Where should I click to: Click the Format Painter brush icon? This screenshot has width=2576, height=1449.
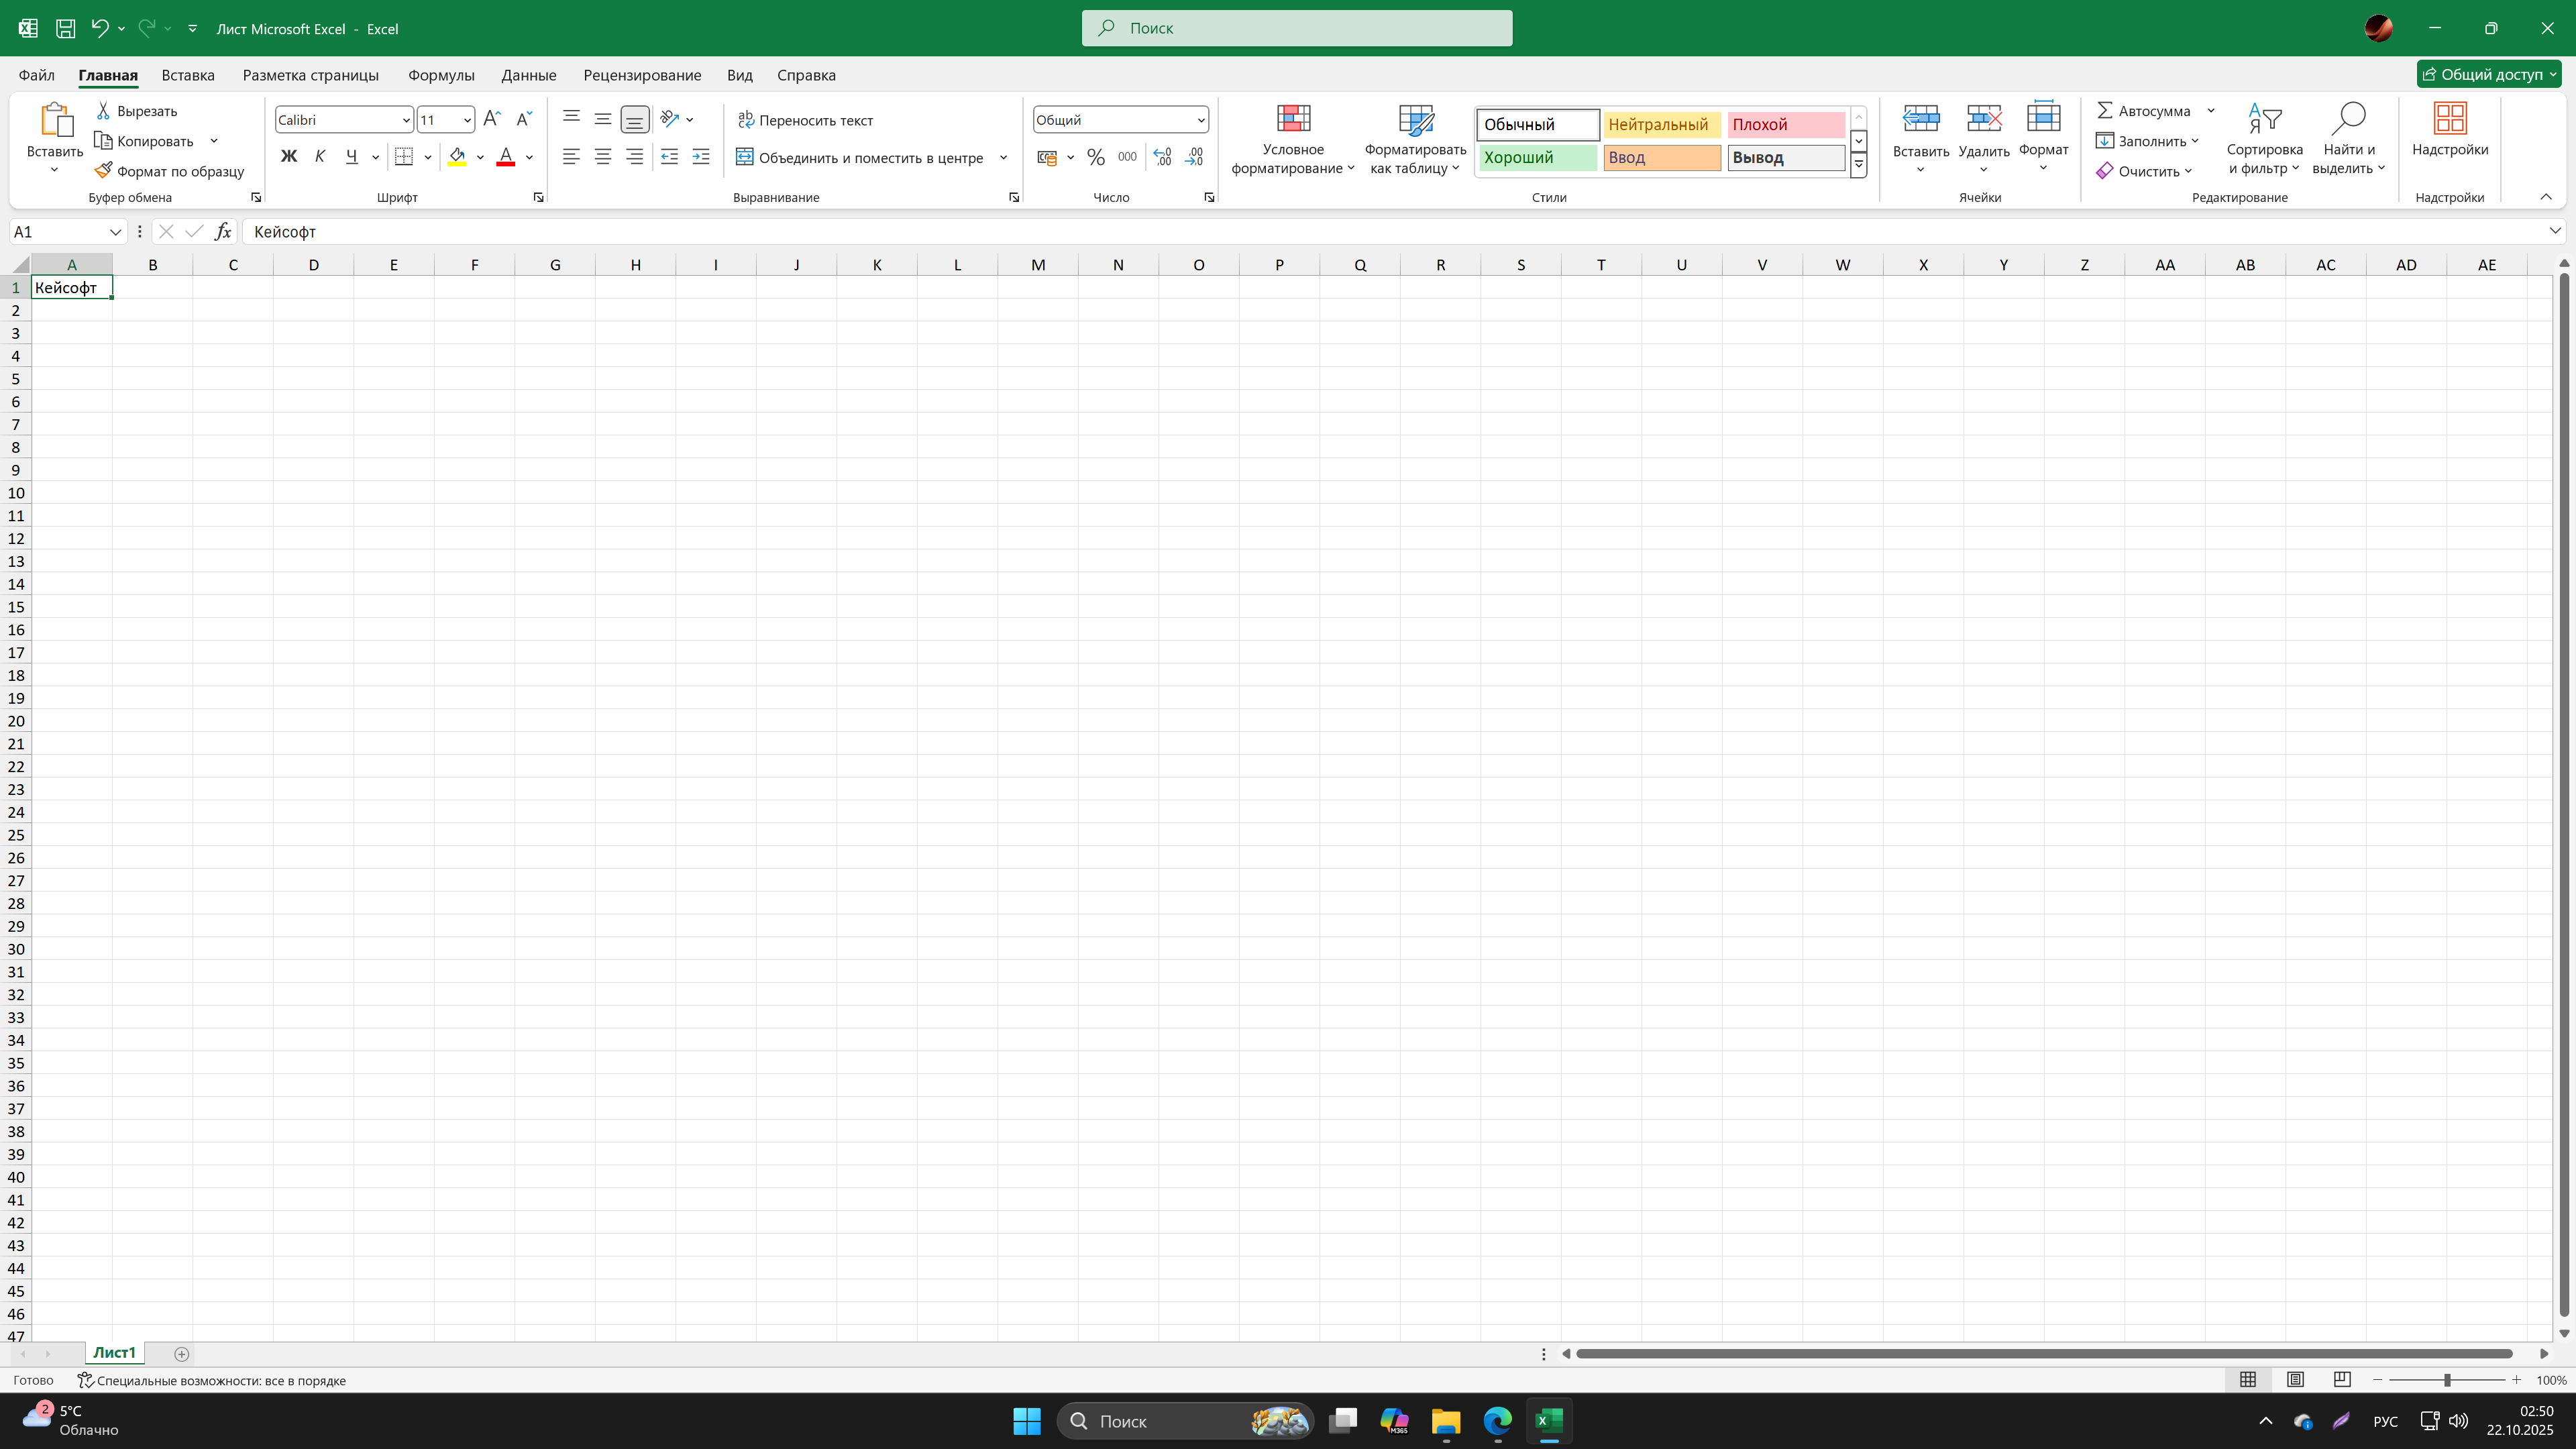[x=103, y=171]
